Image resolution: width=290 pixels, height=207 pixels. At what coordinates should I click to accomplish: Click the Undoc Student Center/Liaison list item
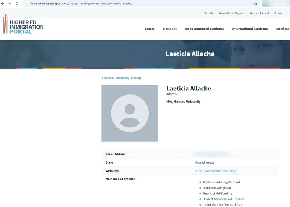click(x=223, y=205)
